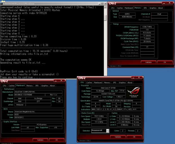Open the About tab in the Memory CPU-Z window
The height and width of the screenshot is (144, 175).
[x=160, y=8]
